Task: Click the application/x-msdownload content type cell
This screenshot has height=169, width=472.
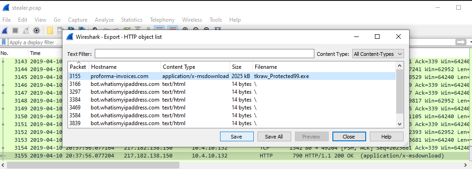Action: 196,76
